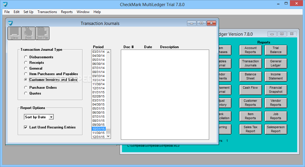Viewport: 305px width, 167px height.
Task: Click Vendor Reports button
Action: (276, 103)
